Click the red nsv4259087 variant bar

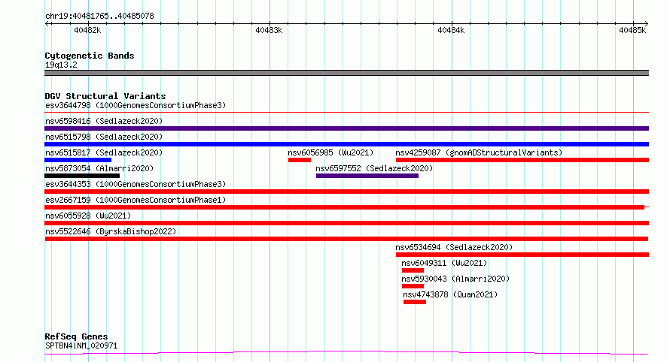522,160
